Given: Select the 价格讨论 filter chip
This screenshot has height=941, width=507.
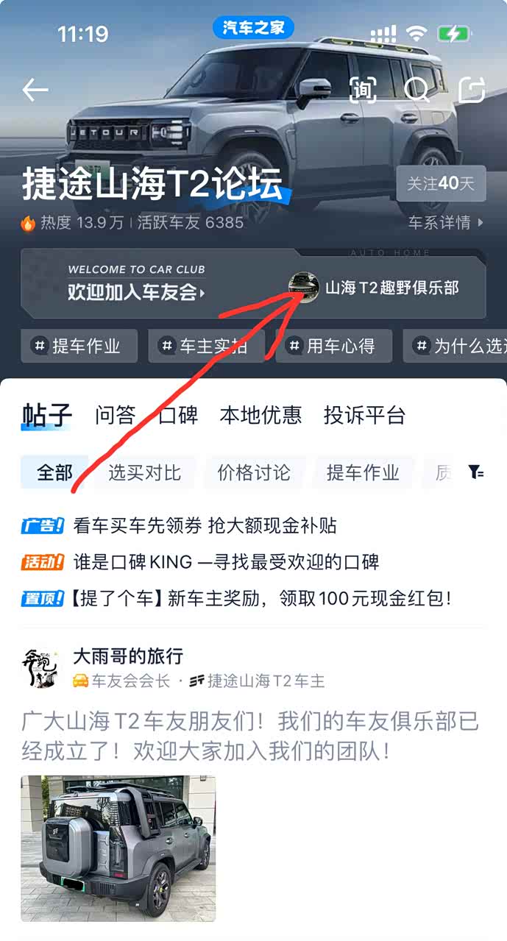Looking at the screenshot, I should point(254,472).
